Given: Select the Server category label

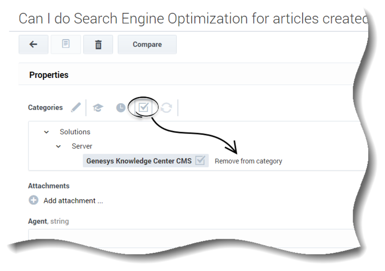Looking at the screenshot, I should pos(82,146).
